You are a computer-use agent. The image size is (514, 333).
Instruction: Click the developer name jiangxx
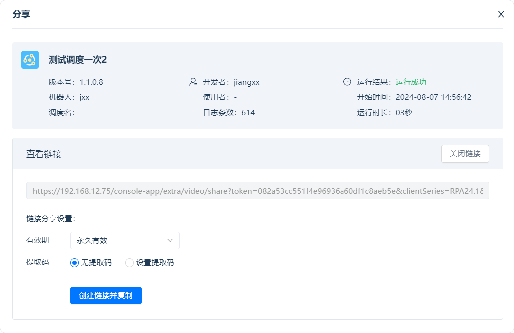point(246,82)
